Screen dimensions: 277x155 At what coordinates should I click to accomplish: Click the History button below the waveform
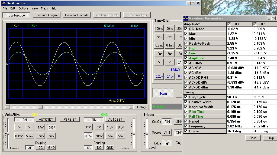141,107
